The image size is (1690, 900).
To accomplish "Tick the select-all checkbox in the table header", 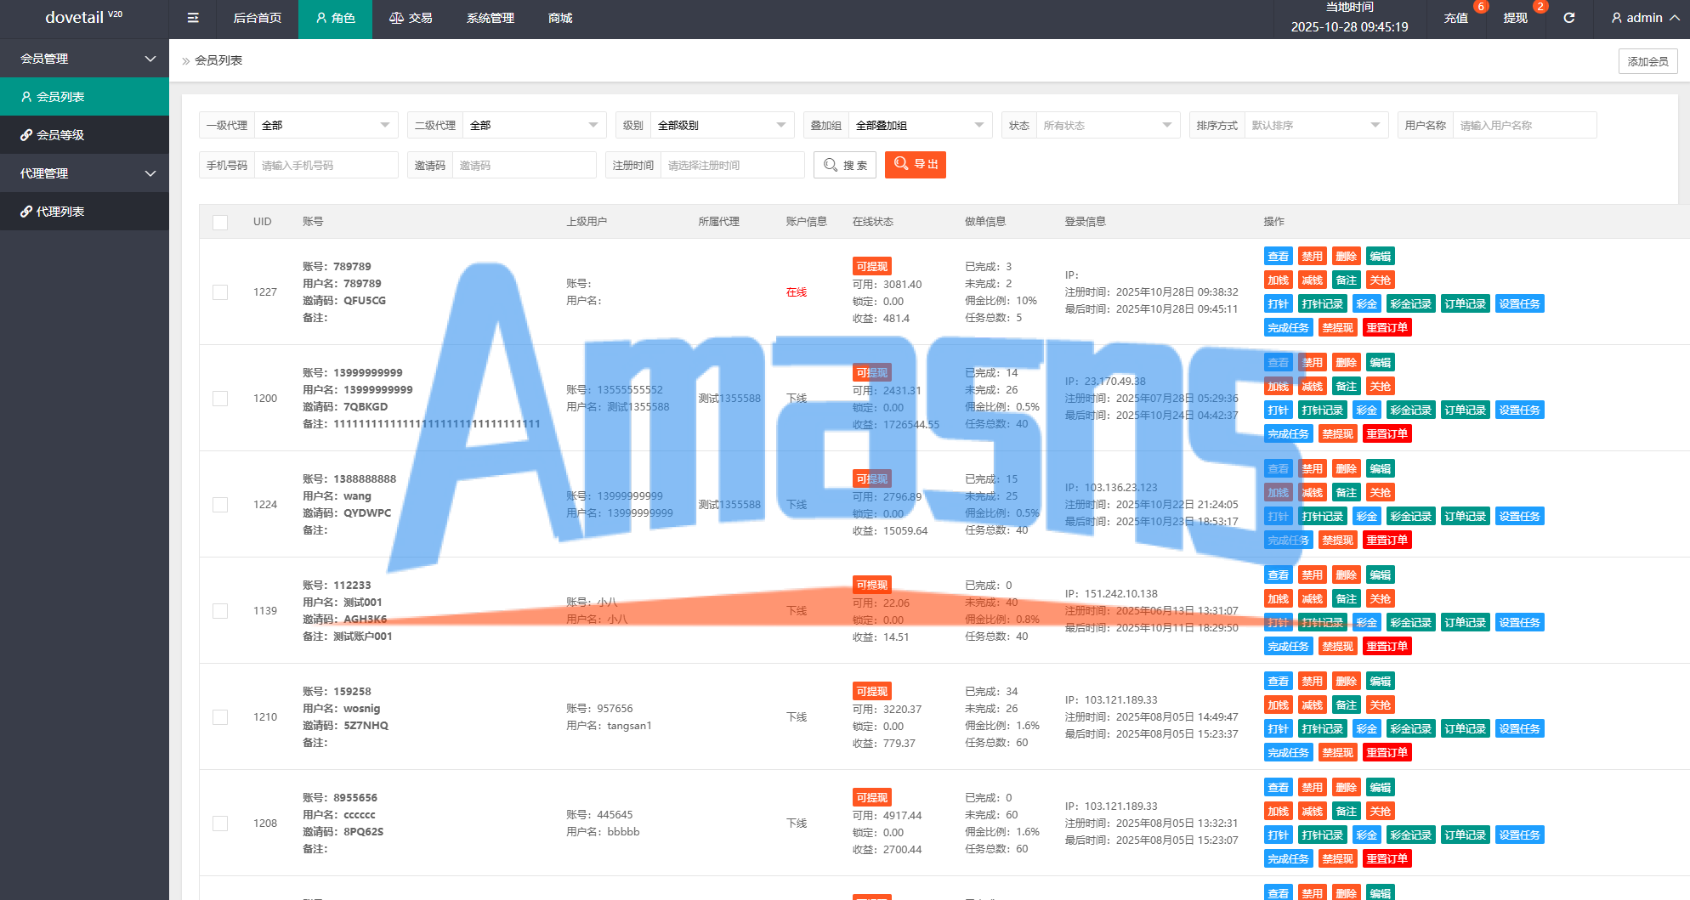I will click(220, 222).
